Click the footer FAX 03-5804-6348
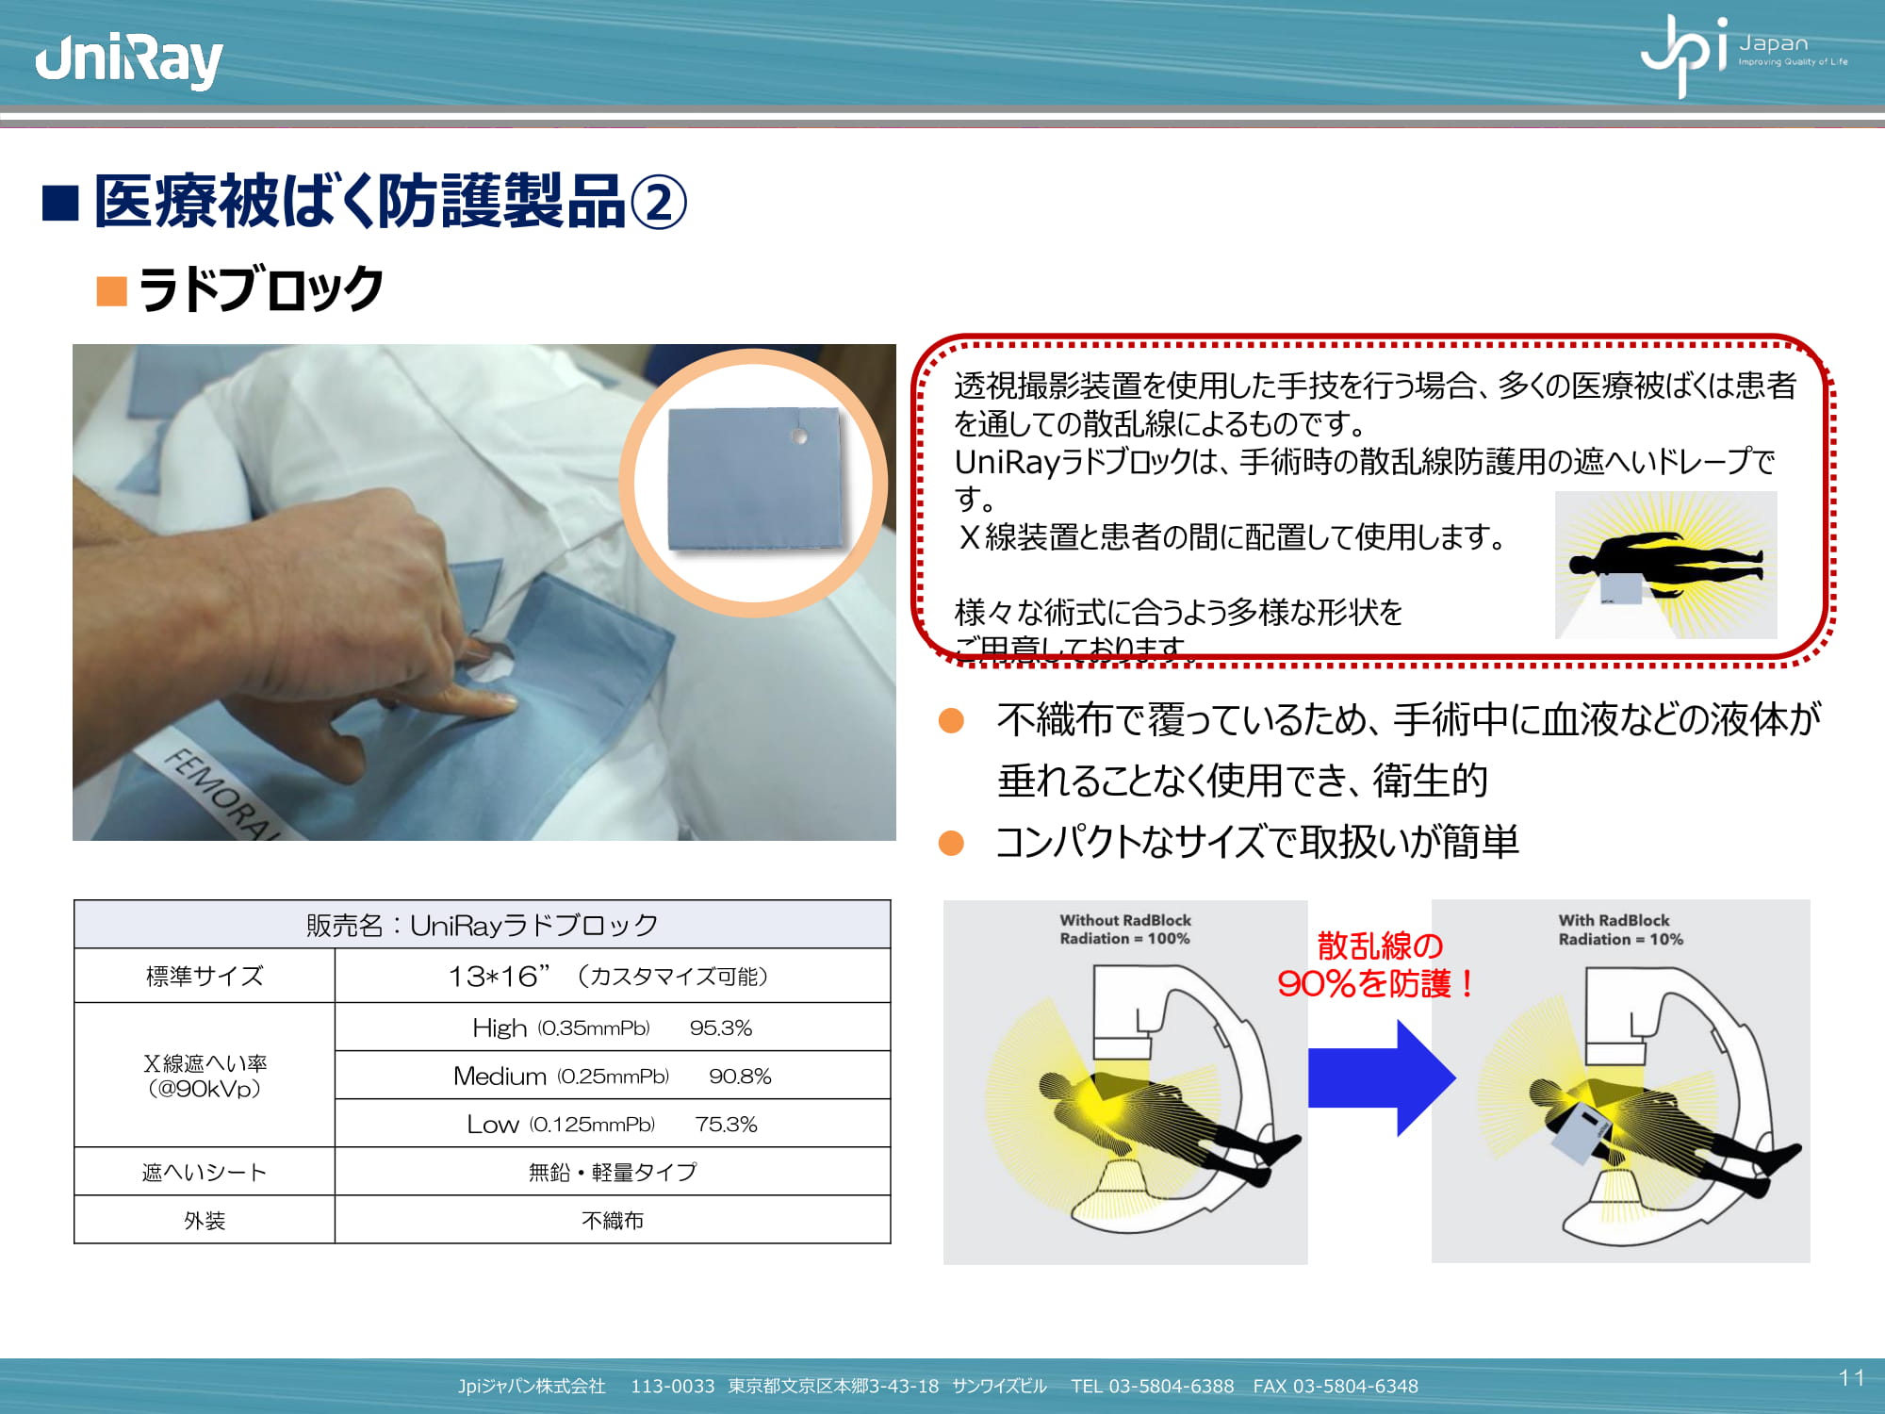 click(1336, 1386)
